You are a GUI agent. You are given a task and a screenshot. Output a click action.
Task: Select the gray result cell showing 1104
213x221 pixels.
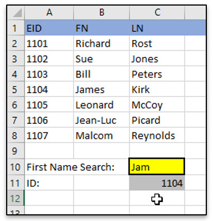[x=157, y=182]
